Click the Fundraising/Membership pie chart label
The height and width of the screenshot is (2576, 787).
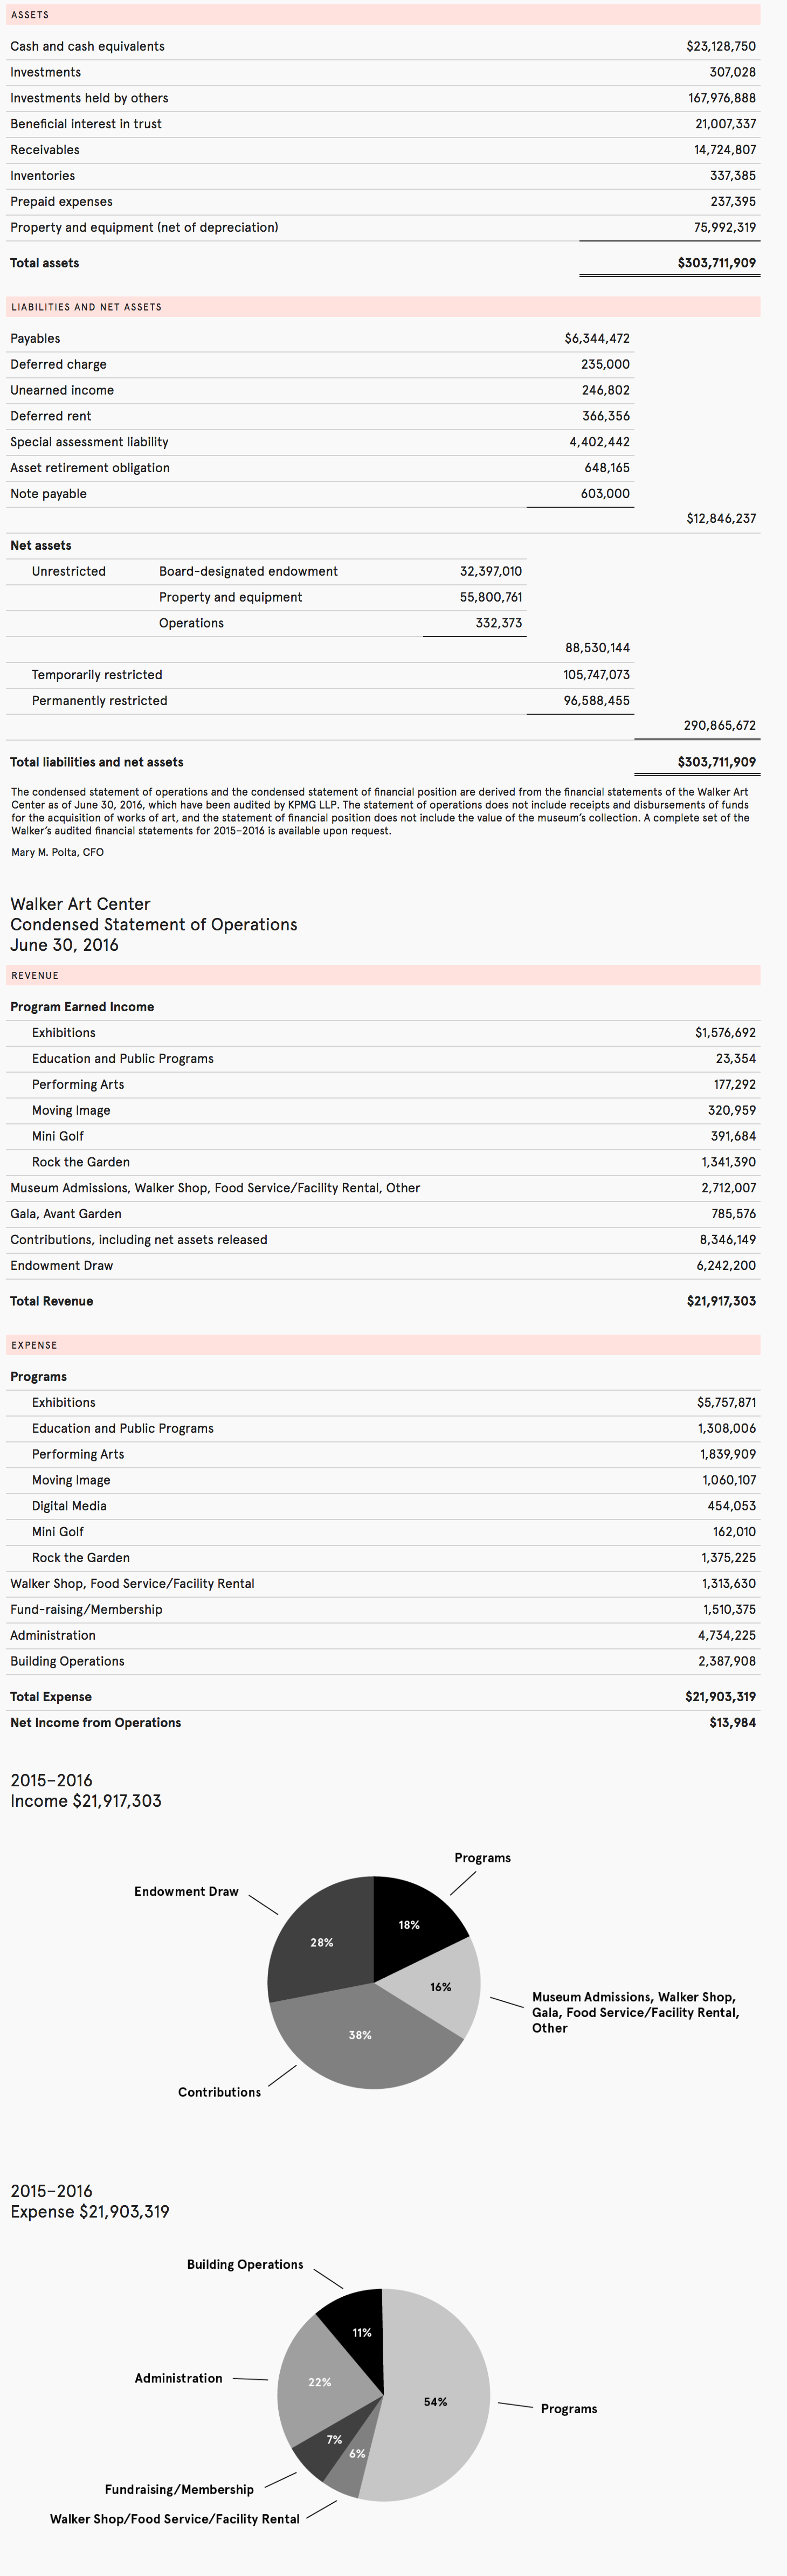coord(179,2489)
